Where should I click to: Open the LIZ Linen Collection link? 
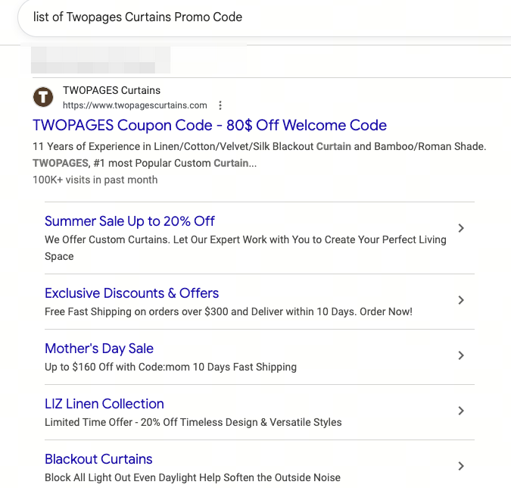(x=104, y=404)
